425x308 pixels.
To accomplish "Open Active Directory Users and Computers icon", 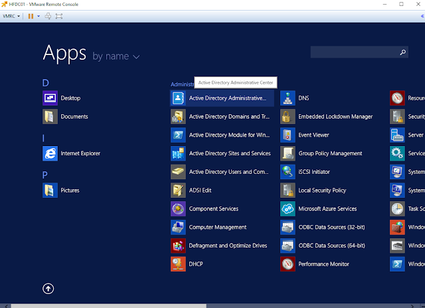I will tap(178, 172).
